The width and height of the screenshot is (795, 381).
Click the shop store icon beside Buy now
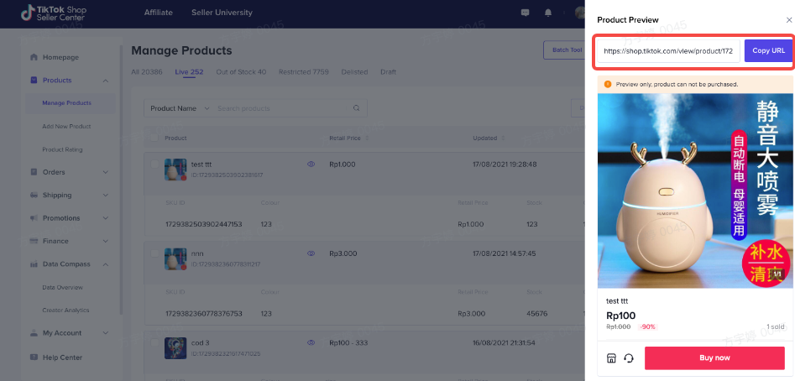(x=612, y=358)
